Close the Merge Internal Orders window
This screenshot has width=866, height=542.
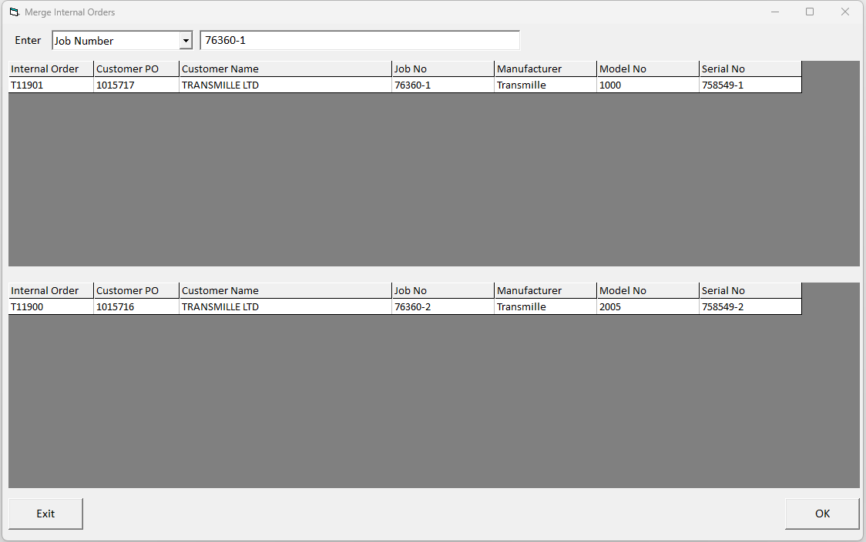[x=845, y=12]
